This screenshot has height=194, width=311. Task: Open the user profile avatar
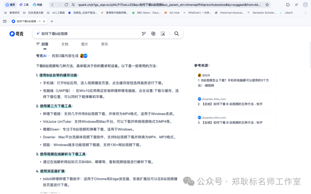coord(305,5)
